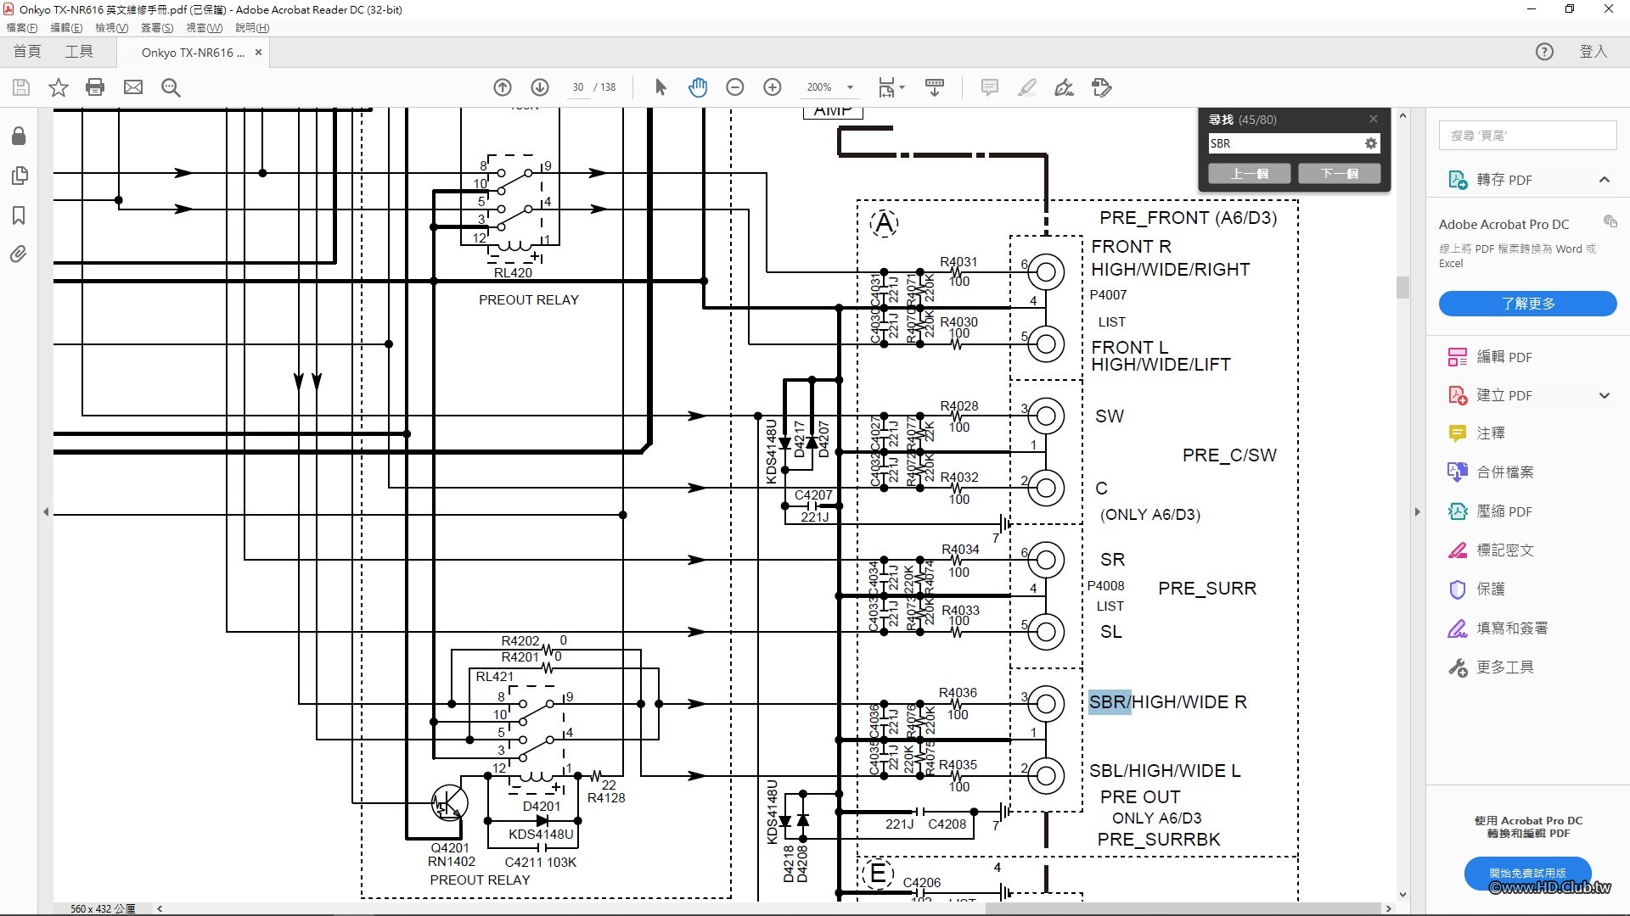The height and width of the screenshot is (916, 1630).
Task: Click the zoom out minus icon
Action: (x=735, y=87)
